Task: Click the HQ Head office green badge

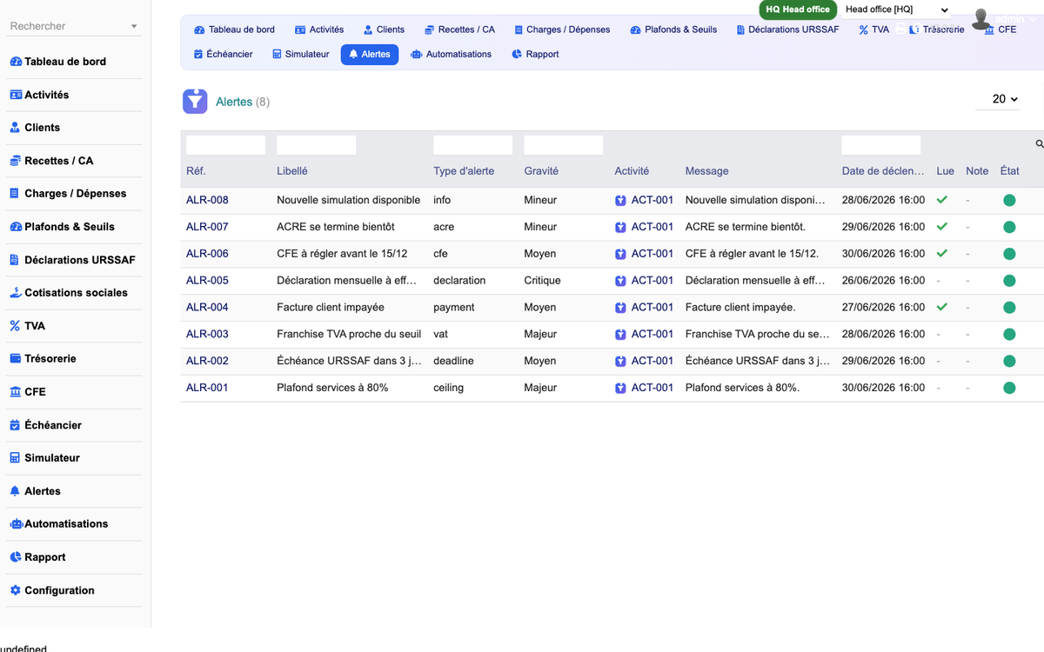Action: pos(798,10)
